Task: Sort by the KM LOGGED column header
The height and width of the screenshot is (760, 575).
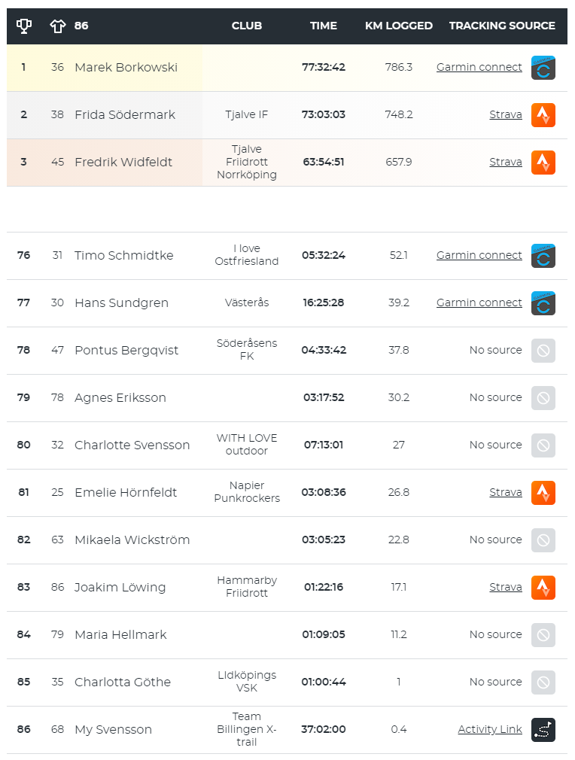Action: coord(399,26)
